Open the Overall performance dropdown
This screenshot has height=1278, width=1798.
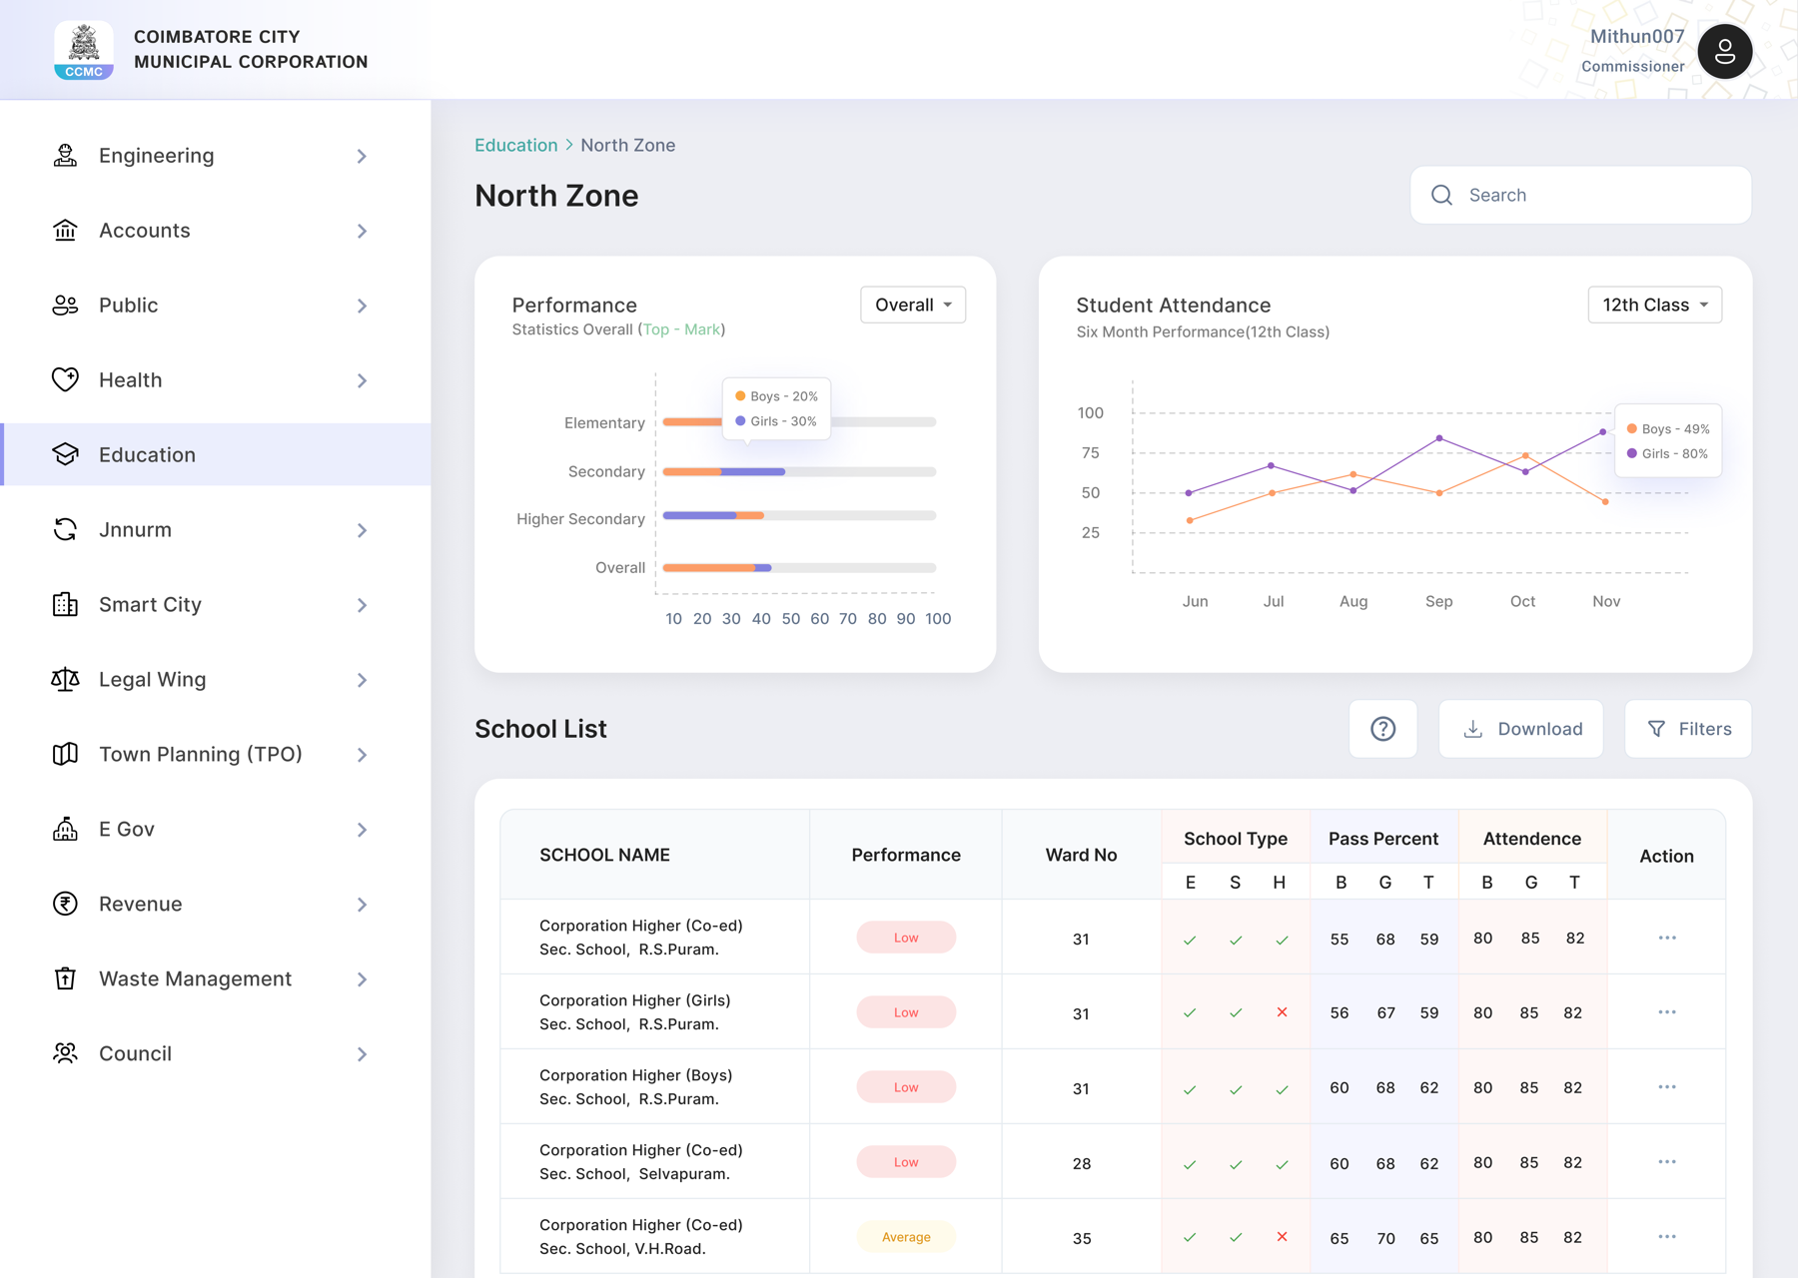coord(913,305)
